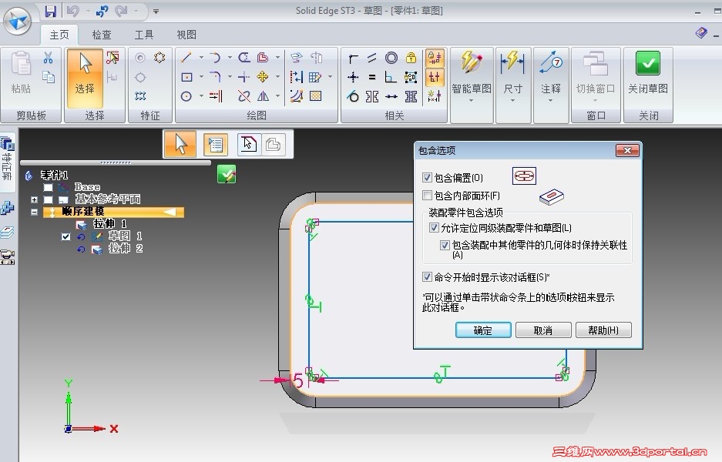Expand the 基本参考平面 tree node
The height and width of the screenshot is (462, 722).
pos(34,199)
